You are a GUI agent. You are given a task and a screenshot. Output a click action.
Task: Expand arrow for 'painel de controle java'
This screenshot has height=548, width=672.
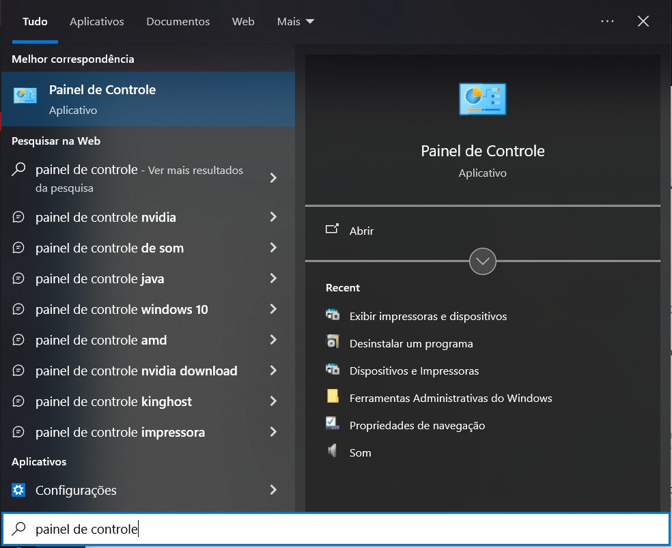273,278
